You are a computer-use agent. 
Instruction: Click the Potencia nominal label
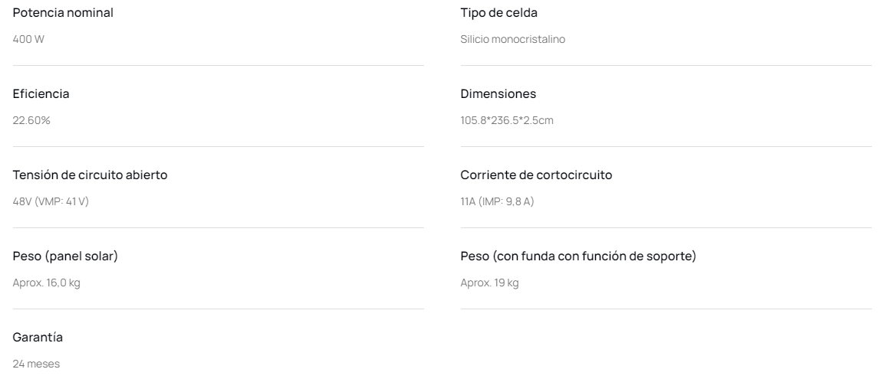[x=63, y=12]
